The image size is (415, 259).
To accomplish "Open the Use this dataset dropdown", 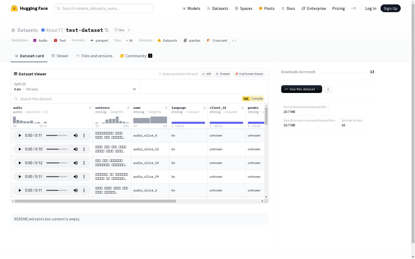I will click(302, 89).
